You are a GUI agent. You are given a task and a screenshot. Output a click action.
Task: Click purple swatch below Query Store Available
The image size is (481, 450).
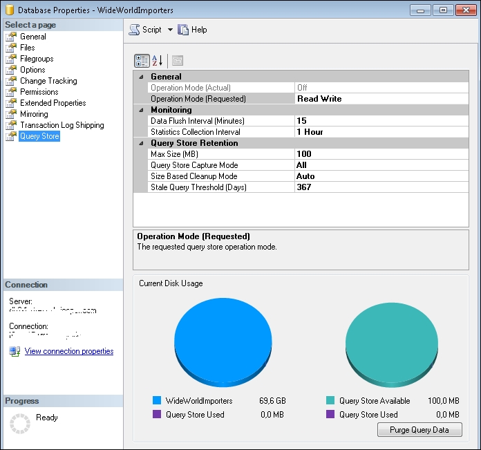point(330,414)
